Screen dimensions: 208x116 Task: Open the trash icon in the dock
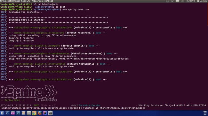pyautogui.click(x=205, y=113)
